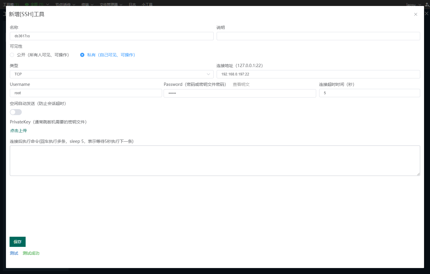
Task: Select the 私有 visibility radio button
Action: pos(82,55)
